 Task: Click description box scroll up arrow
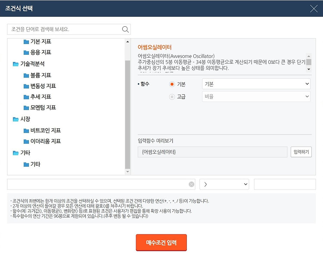pyautogui.click(x=309, y=56)
